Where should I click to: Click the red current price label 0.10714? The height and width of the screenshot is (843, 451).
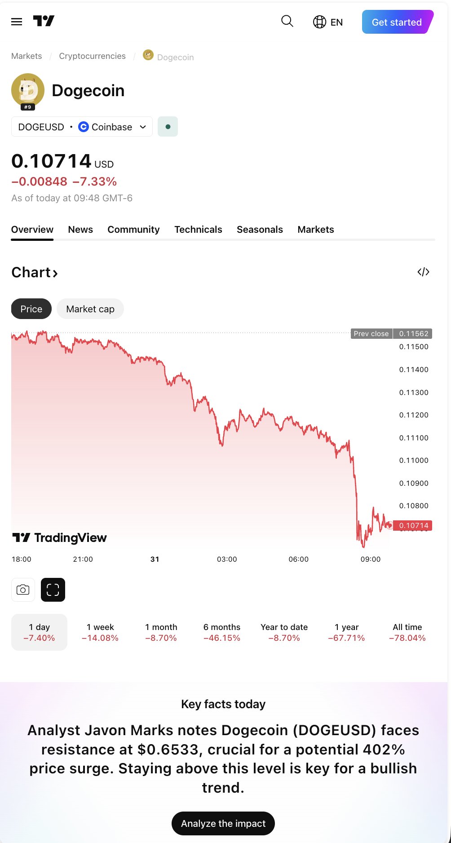click(x=413, y=525)
